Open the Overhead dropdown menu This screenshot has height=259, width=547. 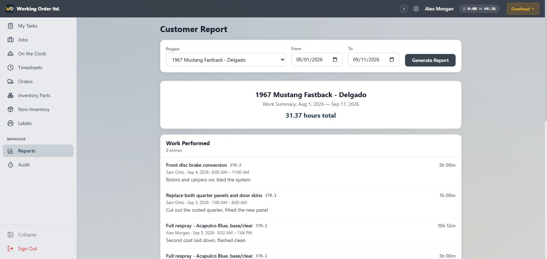coord(523,9)
